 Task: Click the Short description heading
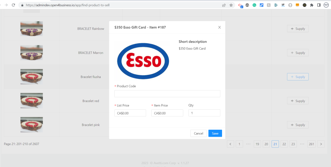(x=193, y=42)
